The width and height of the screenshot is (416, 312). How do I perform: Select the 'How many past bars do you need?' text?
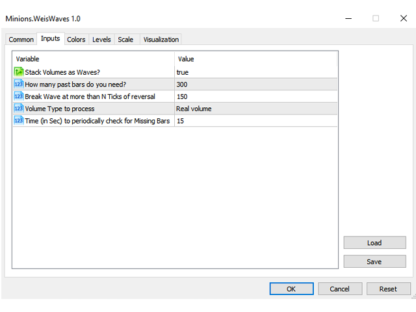coord(75,84)
